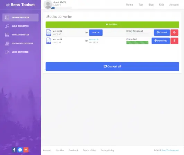
Task: Delete the converted test.mobi entry
Action: pos(174,41)
